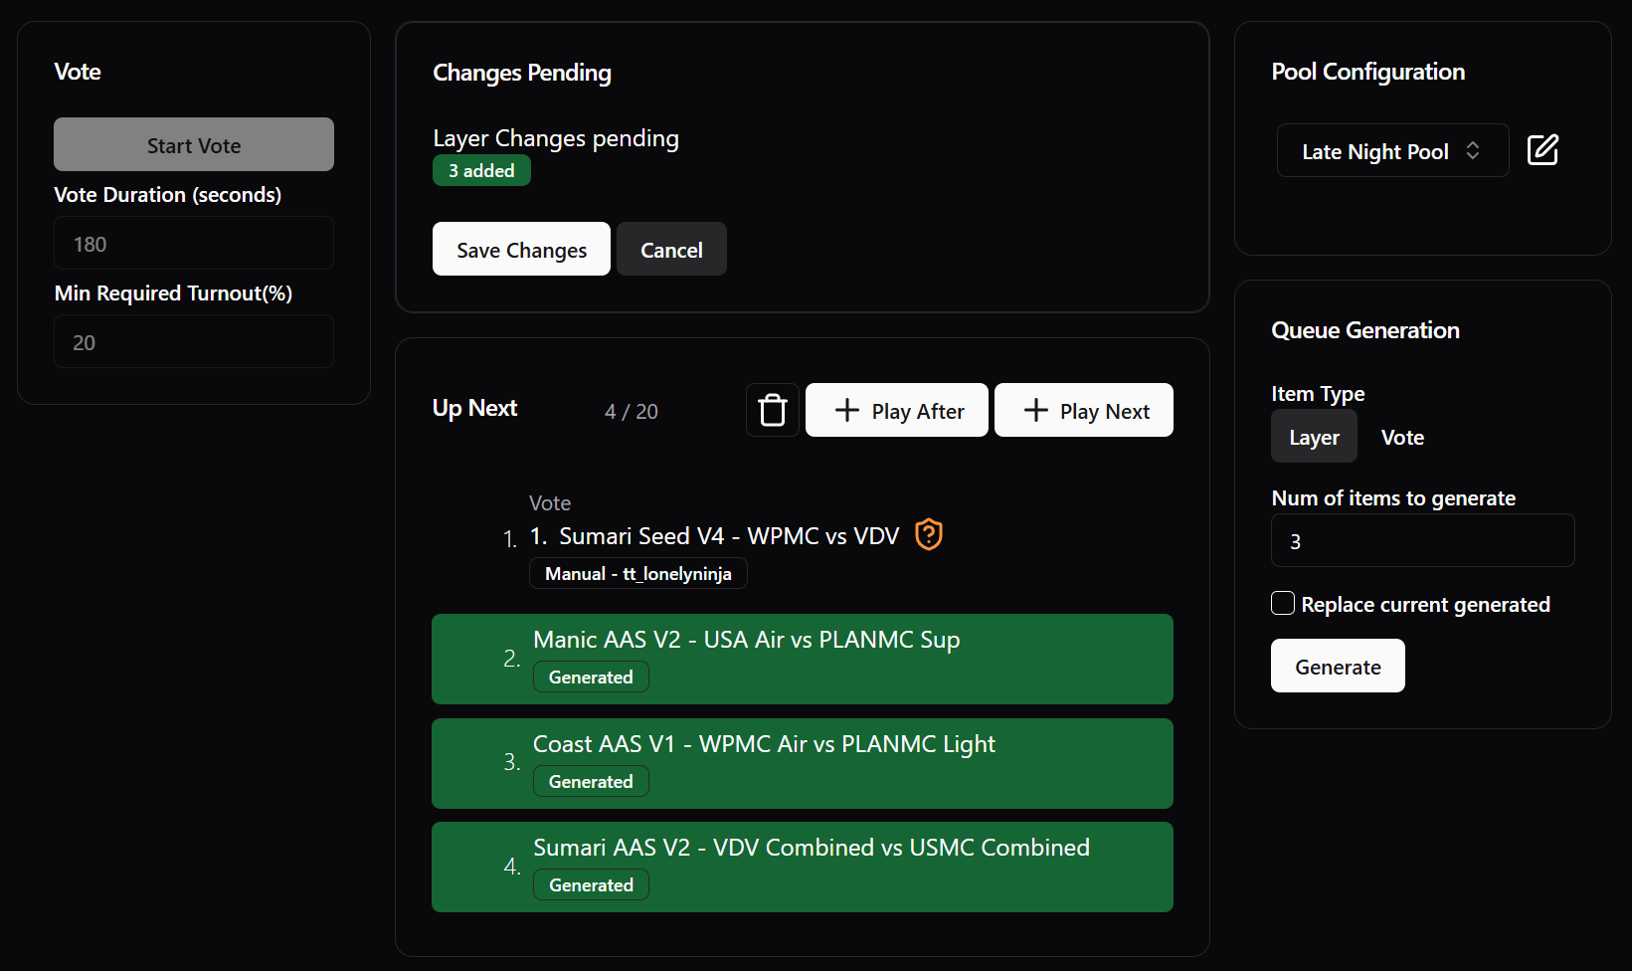Click the trash icon in Up Next
The width and height of the screenshot is (1632, 971).
tap(773, 410)
